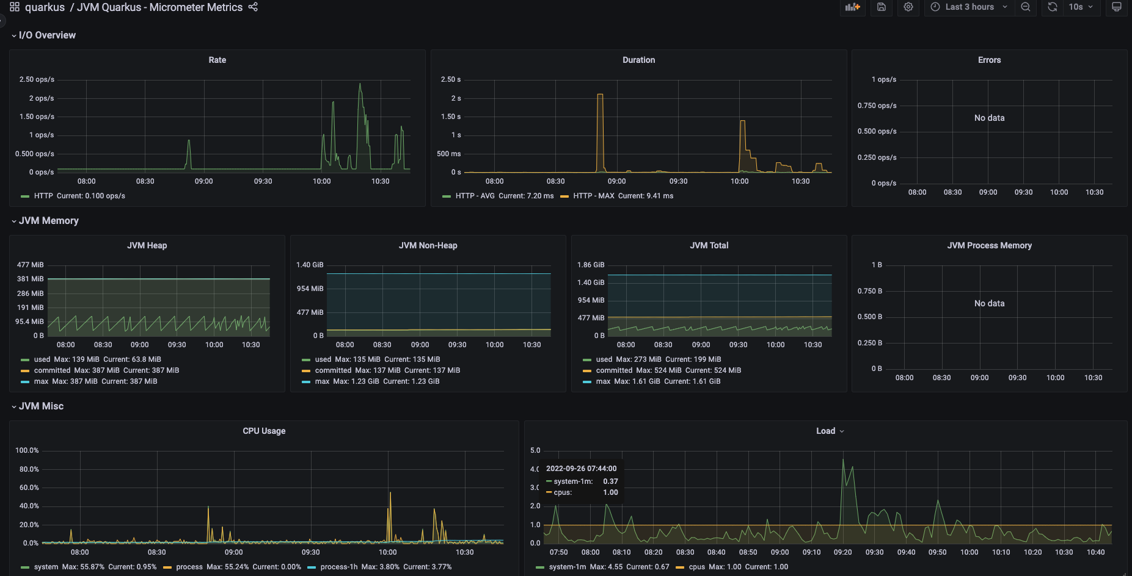Cycle view mode monitor icon

[1117, 7]
